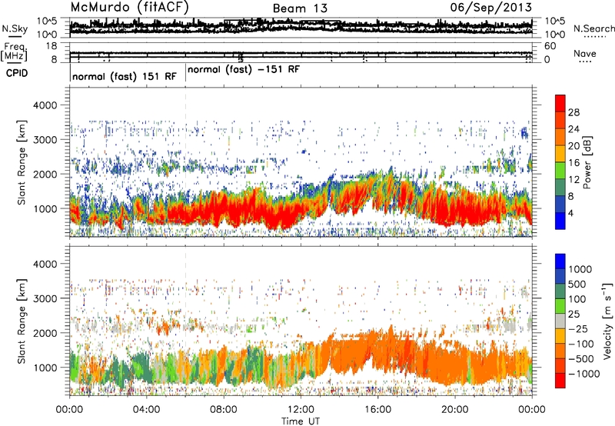
Task: Click the 60 value on the Nave axis
Action: pyautogui.click(x=550, y=46)
